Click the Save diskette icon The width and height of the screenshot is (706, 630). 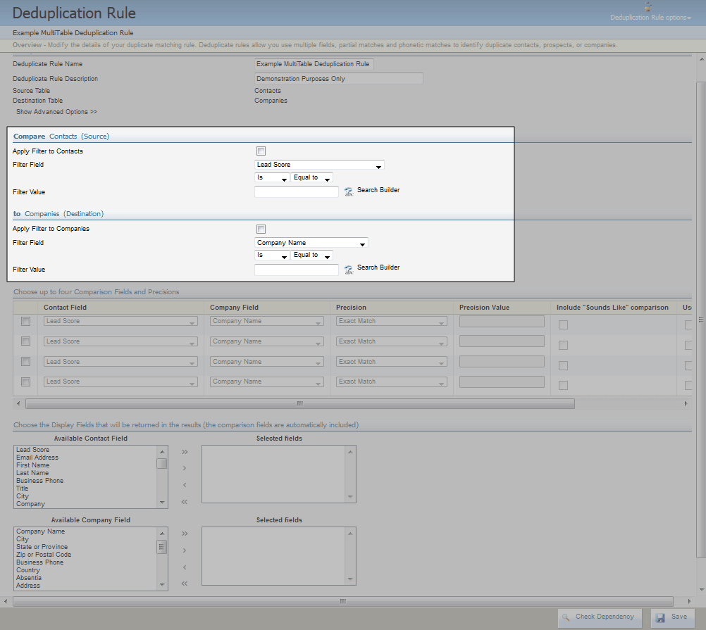tap(661, 617)
